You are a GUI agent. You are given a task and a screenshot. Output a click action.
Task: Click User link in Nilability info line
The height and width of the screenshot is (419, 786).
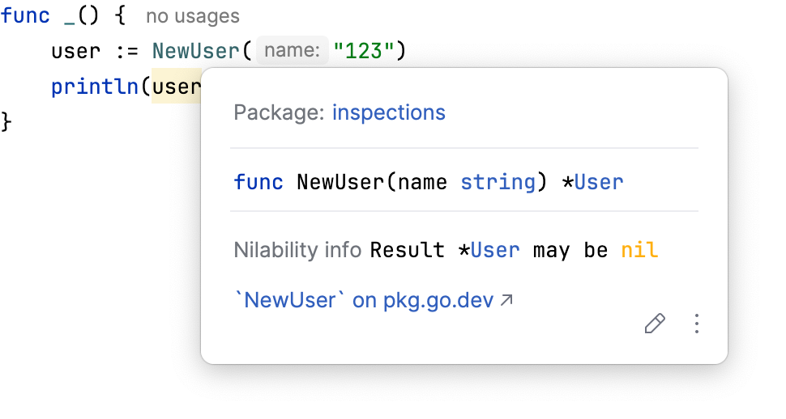(x=495, y=250)
